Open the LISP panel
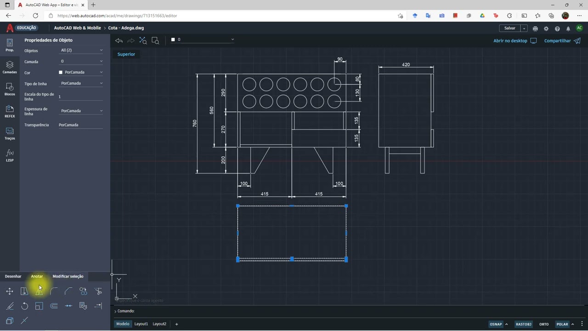The width and height of the screenshot is (588, 331). coord(10,155)
